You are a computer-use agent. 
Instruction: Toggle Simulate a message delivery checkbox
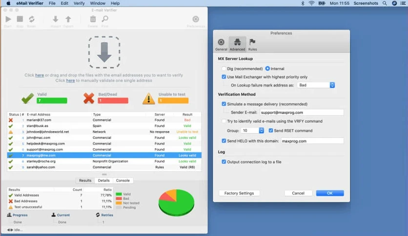pos(224,104)
